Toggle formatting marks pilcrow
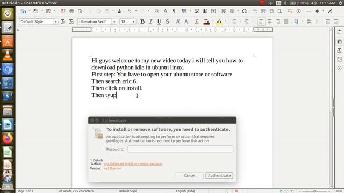The image size is (344, 193). point(174,11)
